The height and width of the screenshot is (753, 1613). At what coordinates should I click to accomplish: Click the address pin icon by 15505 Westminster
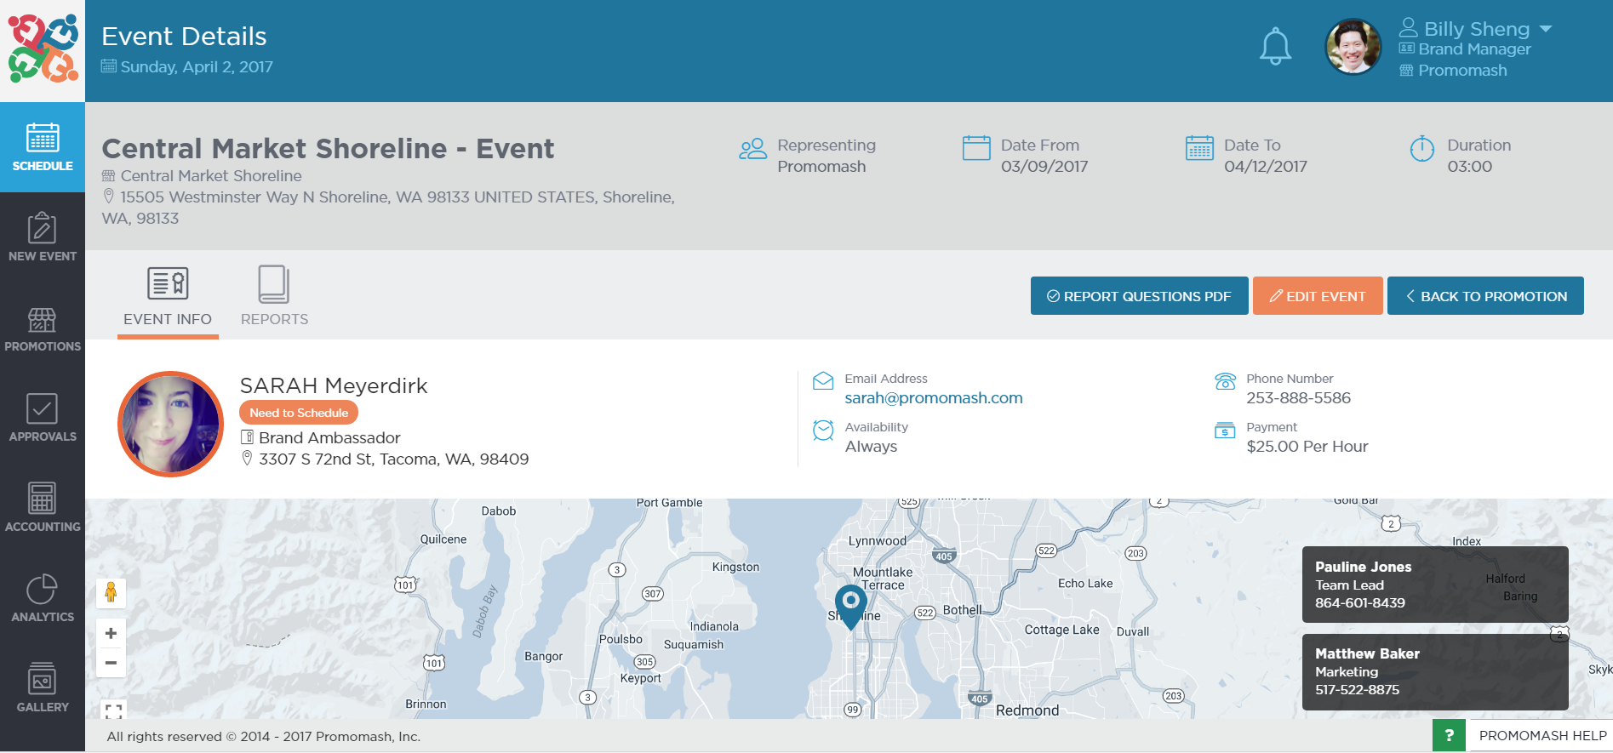(x=109, y=197)
